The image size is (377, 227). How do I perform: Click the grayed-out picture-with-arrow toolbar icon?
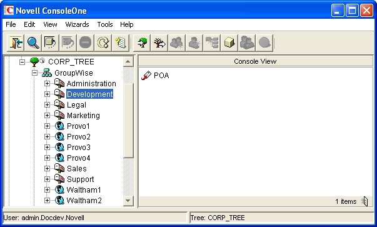[68, 43]
